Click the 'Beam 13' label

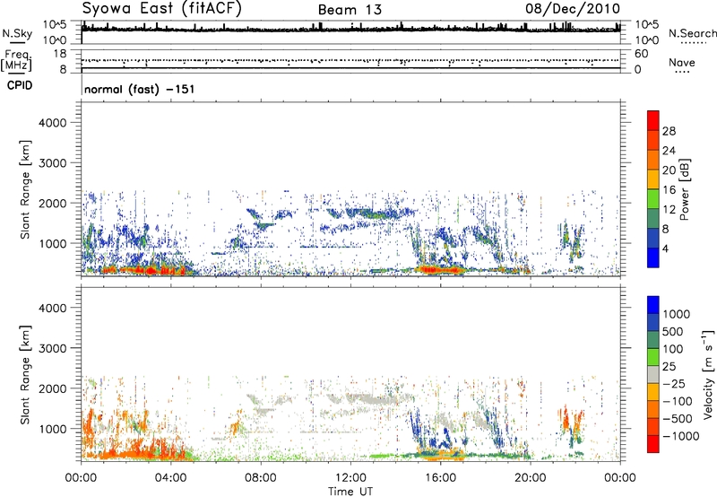350,10
